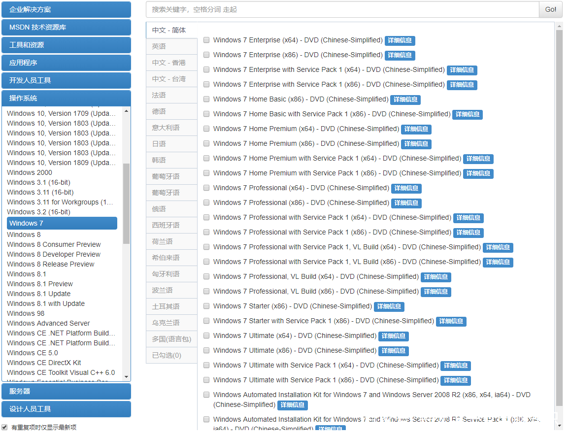Select Windows 10, Version 1809 item
569x436 pixels.
[x=61, y=163]
